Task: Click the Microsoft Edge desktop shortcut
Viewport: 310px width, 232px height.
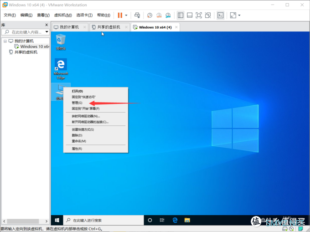Action: [61, 69]
